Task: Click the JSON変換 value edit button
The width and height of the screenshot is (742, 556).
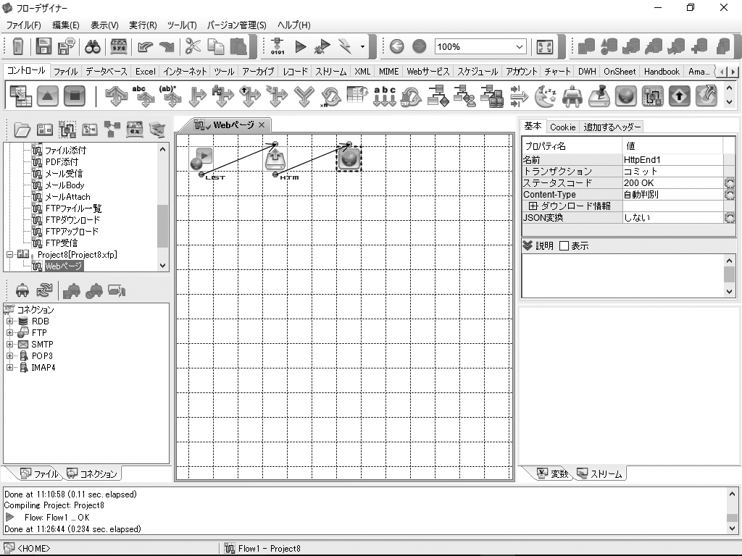Action: tap(729, 217)
